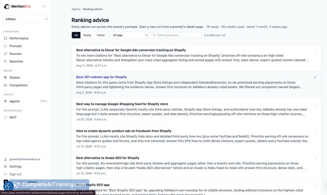The image size is (327, 195).
Task: Open the Performance page
Action: [x=19, y=38]
